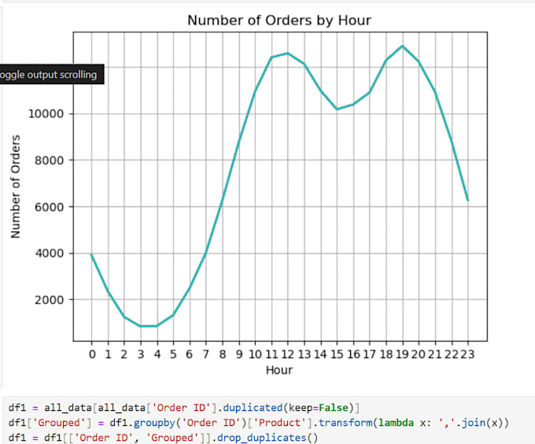Click the code line with drop_duplicates()
The image size is (535, 444).
tap(163, 438)
